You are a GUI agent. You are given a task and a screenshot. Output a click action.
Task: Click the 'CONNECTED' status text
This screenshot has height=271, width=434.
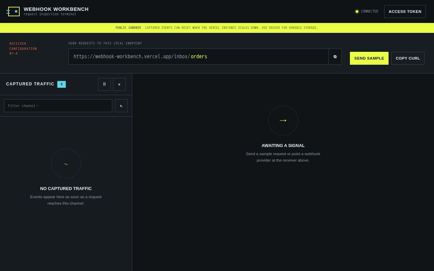click(x=370, y=12)
